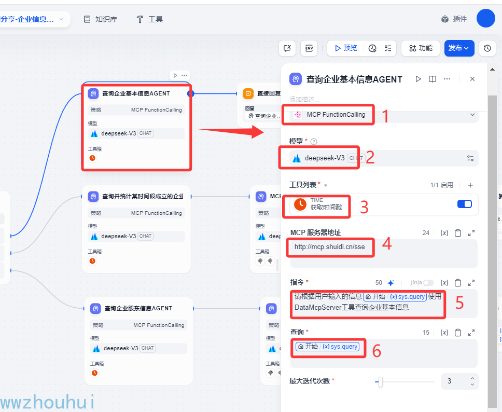Insert variable in 查询 field
502x412 pixels.
tap(444, 333)
